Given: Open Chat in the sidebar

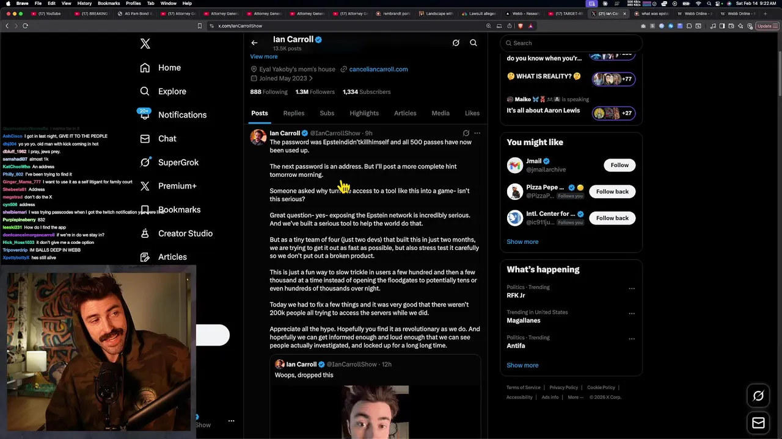Looking at the screenshot, I should click(x=158, y=138).
